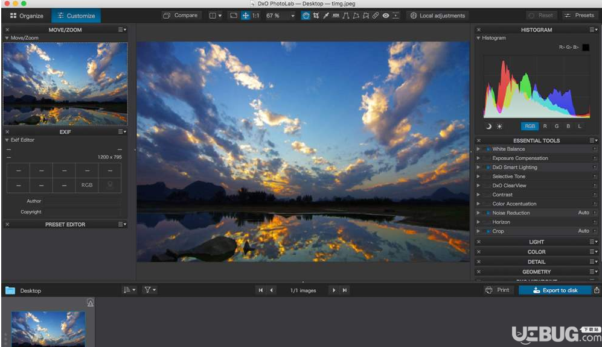The image size is (602, 347).
Task: Expand Contrast tool
Action: click(x=478, y=195)
